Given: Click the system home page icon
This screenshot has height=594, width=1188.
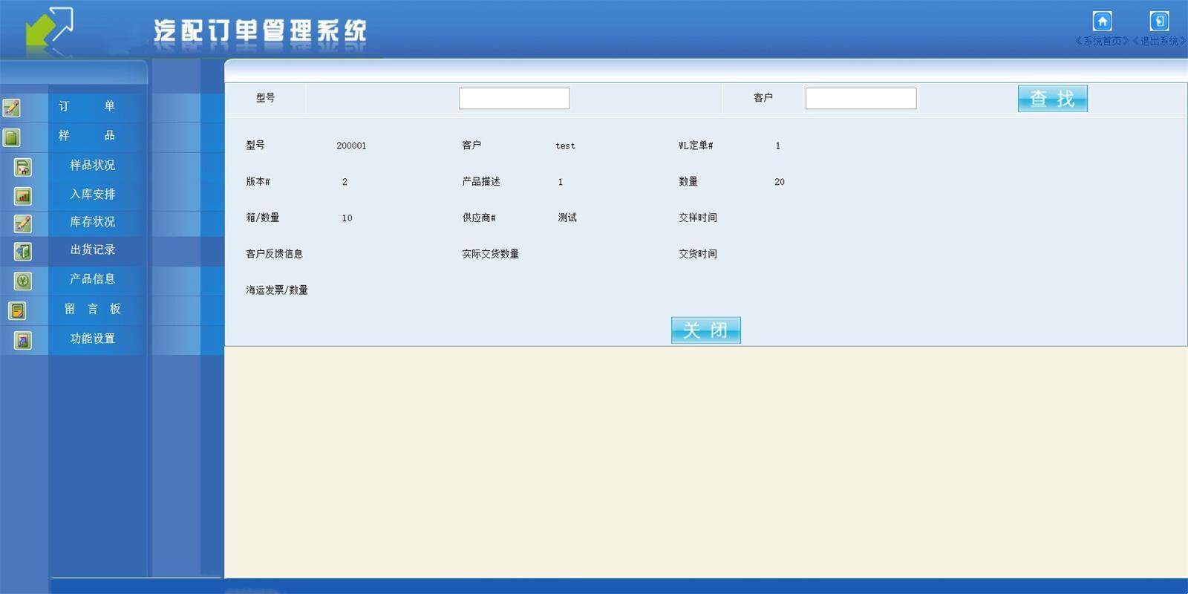Looking at the screenshot, I should point(1102,21).
